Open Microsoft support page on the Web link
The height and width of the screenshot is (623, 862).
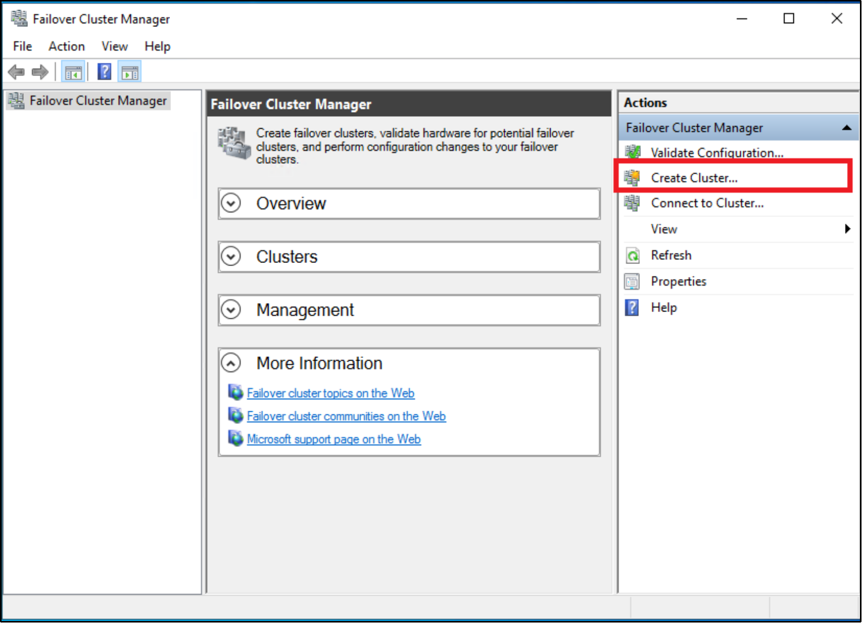coord(334,439)
